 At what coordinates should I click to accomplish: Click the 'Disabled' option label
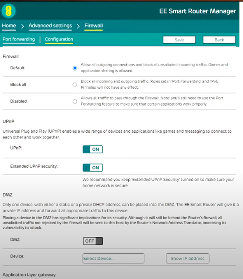point(18,101)
